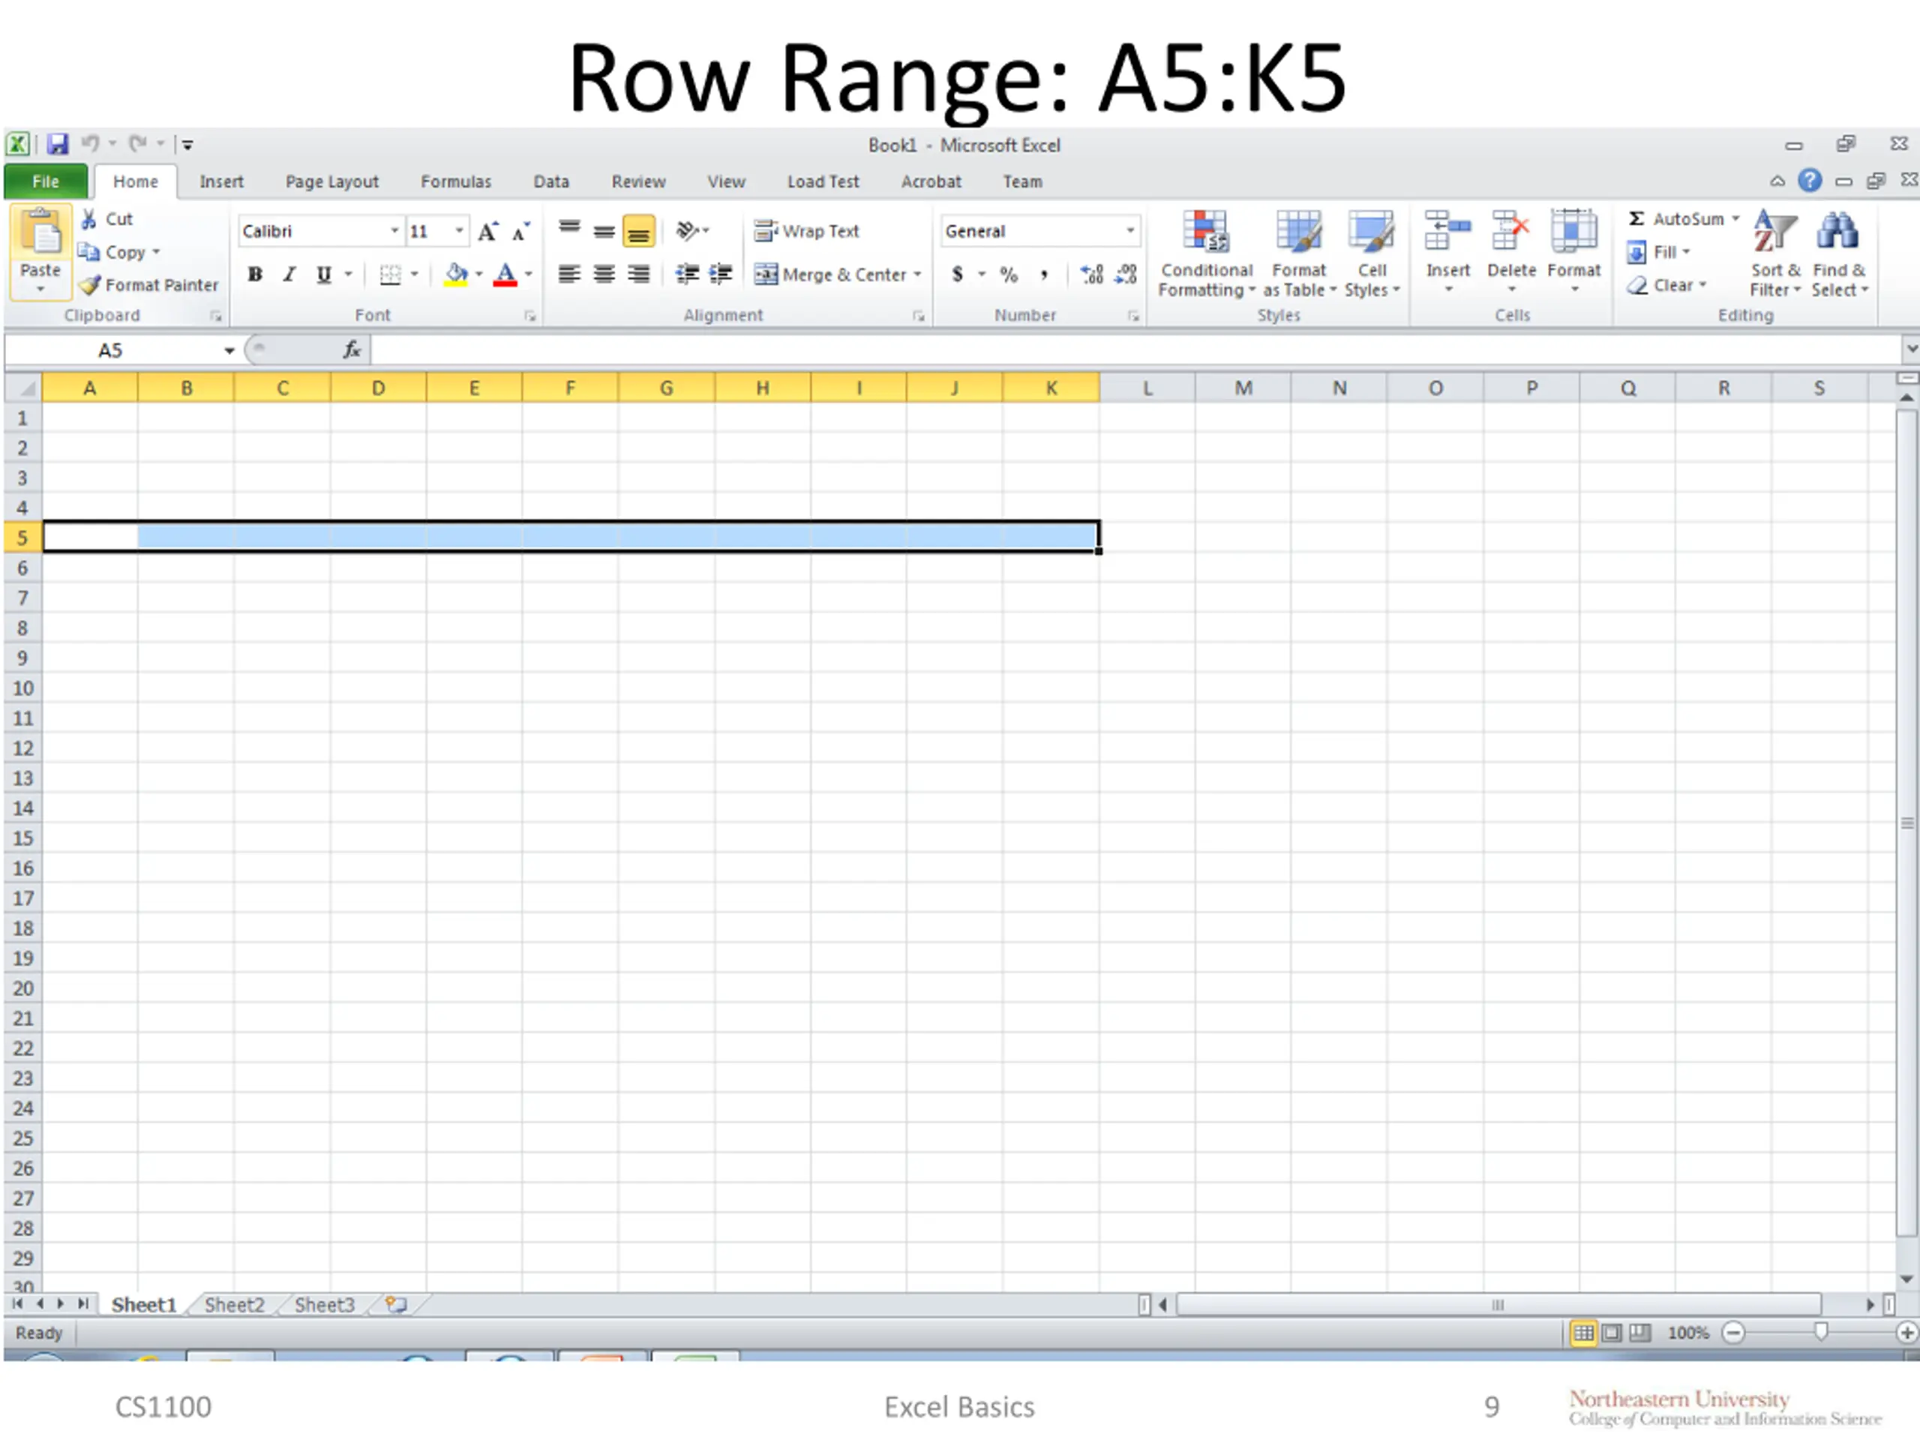
Task: Toggle Bold formatting
Action: [254, 275]
